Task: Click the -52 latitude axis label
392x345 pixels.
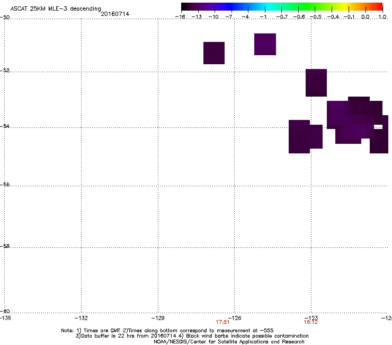Action: tap(5, 71)
